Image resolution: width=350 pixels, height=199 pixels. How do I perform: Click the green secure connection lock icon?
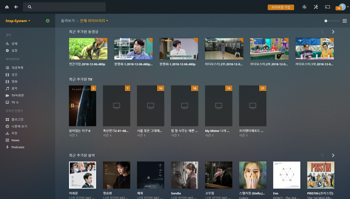[47, 20]
